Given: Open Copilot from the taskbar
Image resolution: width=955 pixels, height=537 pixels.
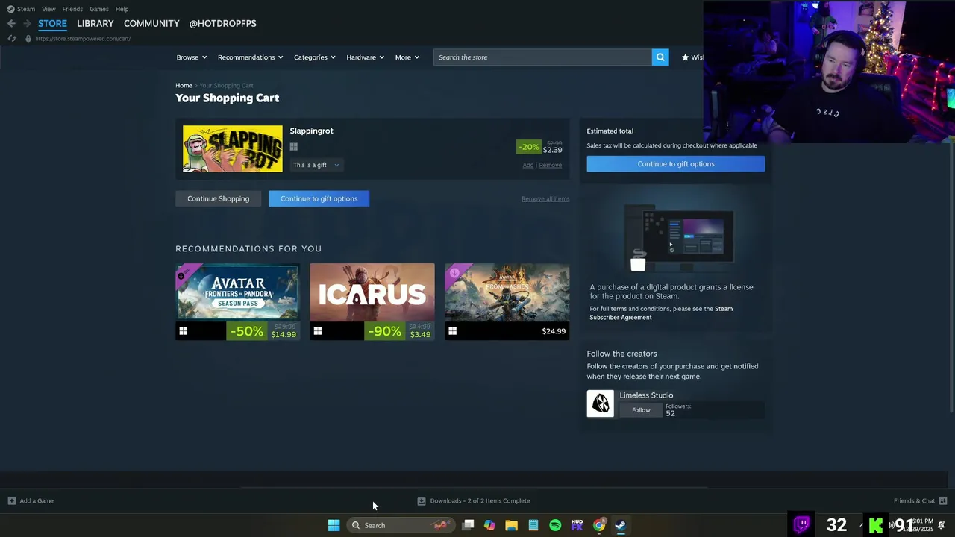Looking at the screenshot, I should click(x=489, y=525).
